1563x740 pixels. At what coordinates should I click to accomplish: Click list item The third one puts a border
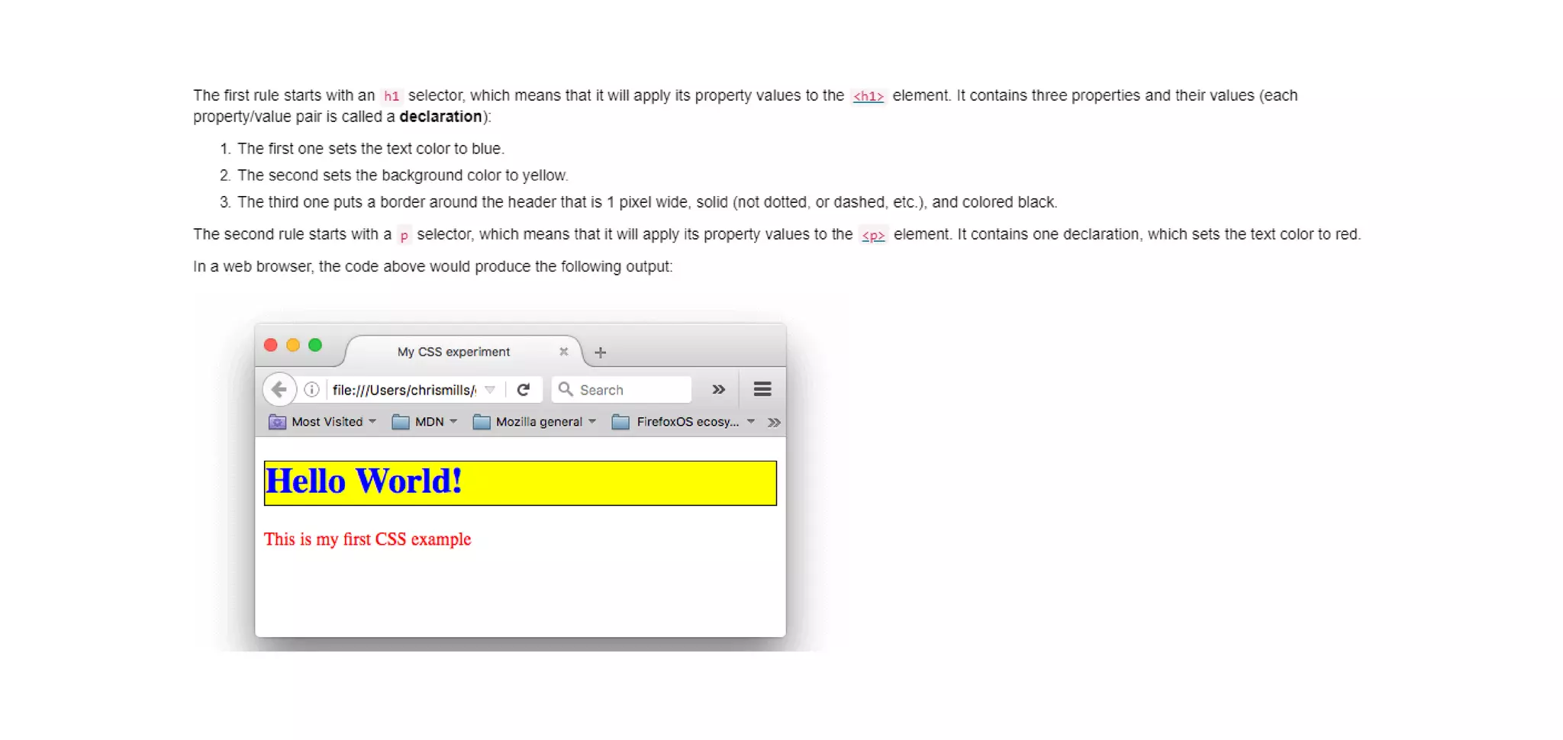coord(647,202)
